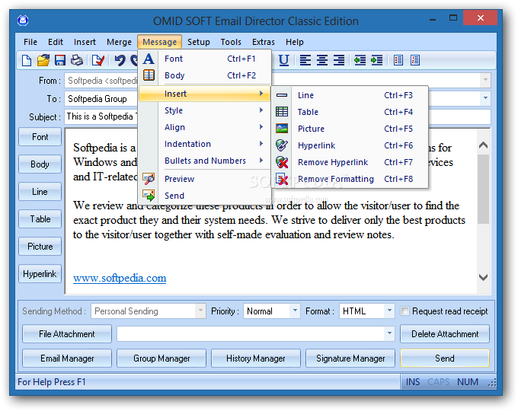The width and height of the screenshot is (518, 411).
Task: Click the Body icon in Message menu
Action: pyautogui.click(x=149, y=75)
